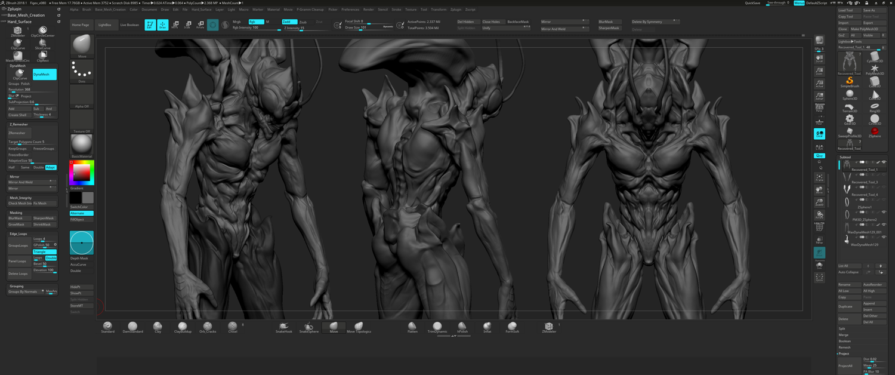
Task: Collapse the Subtool panel header
Action: click(x=845, y=157)
